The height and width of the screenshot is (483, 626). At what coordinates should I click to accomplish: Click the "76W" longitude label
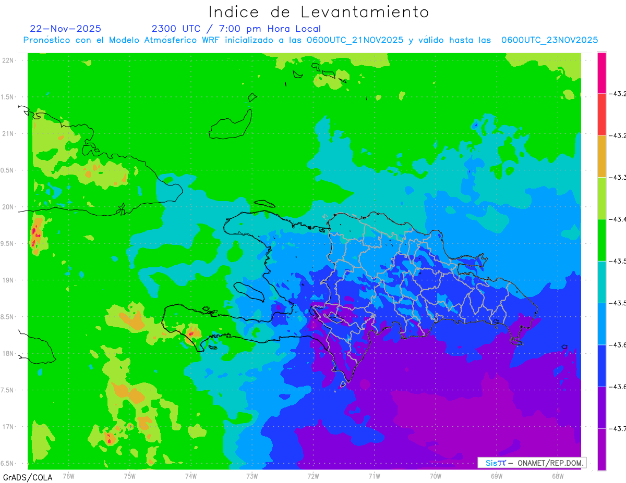(x=68, y=476)
